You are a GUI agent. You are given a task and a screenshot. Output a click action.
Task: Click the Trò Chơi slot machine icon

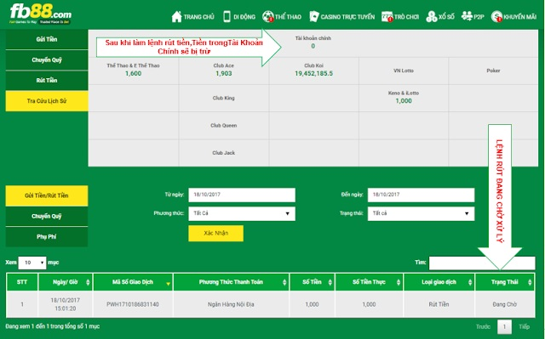click(x=387, y=17)
